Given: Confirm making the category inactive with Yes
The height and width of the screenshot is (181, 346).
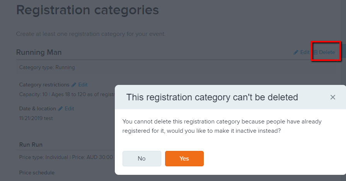Looking at the screenshot, I should (x=184, y=159).
